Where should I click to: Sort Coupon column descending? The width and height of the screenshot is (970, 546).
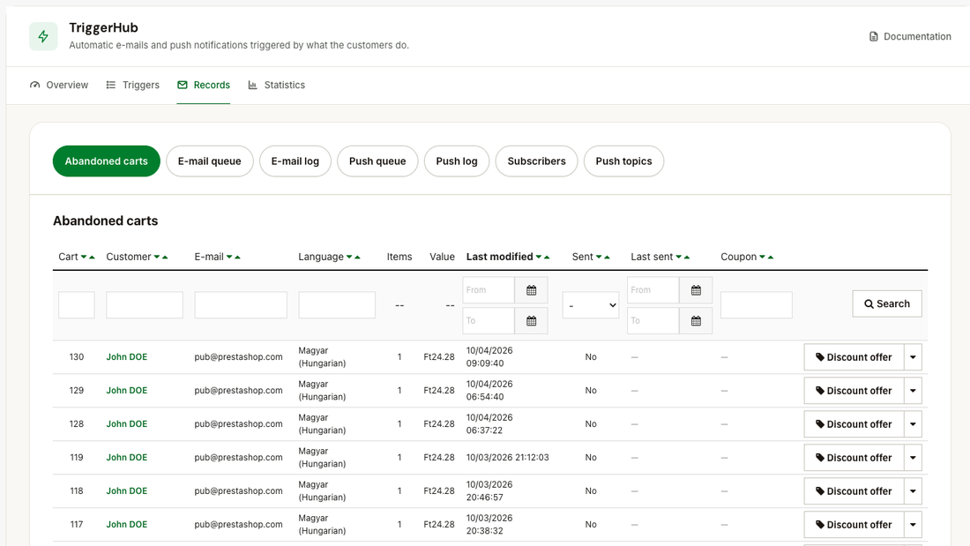tap(762, 257)
